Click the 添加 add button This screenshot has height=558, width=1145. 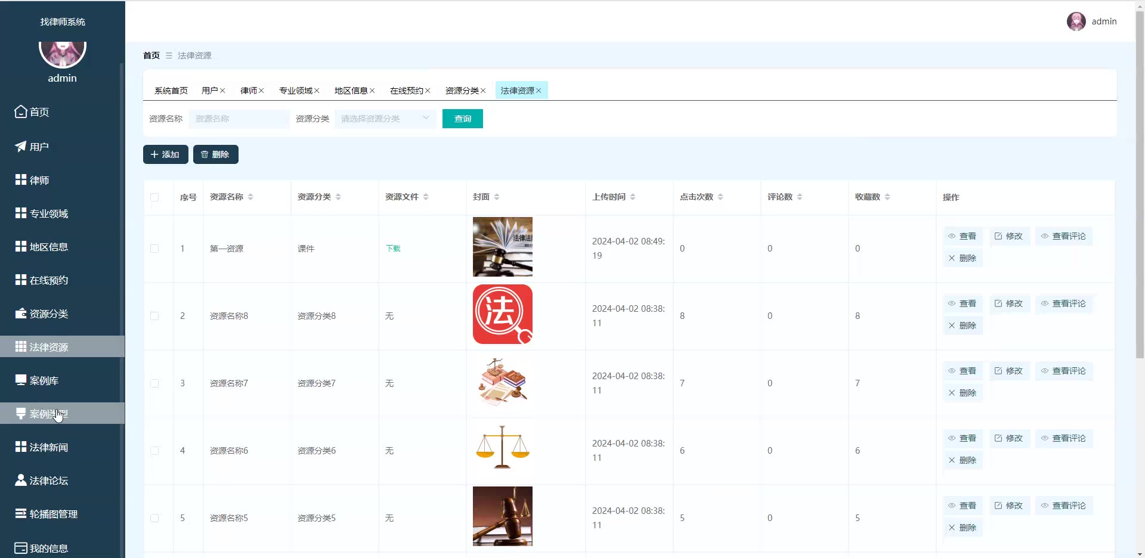point(165,154)
